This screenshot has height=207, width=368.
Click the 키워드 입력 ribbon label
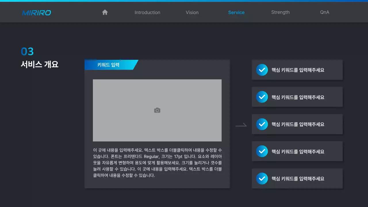coord(108,65)
